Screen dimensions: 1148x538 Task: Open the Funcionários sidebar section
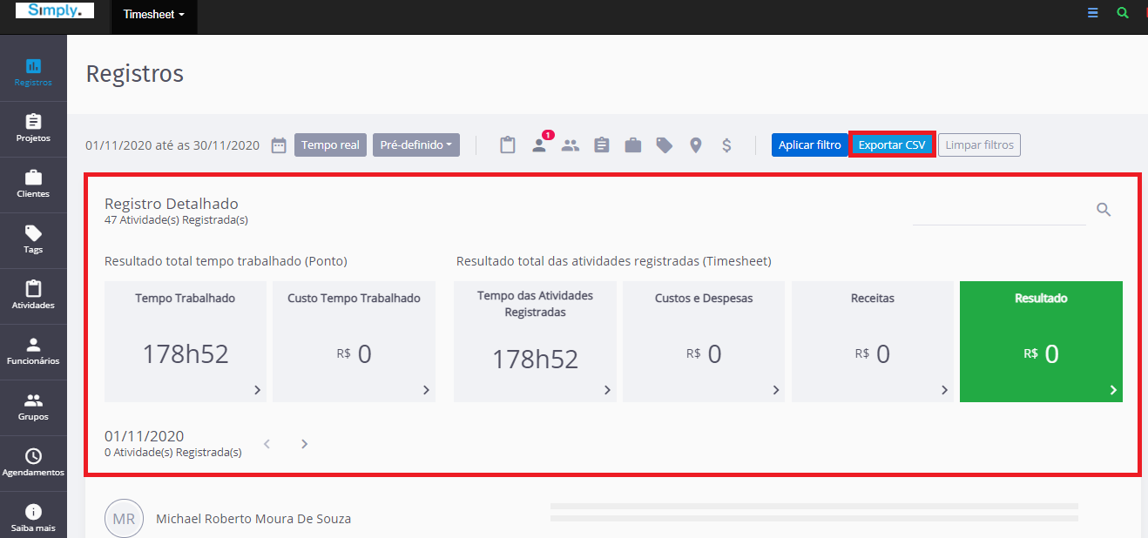click(33, 352)
